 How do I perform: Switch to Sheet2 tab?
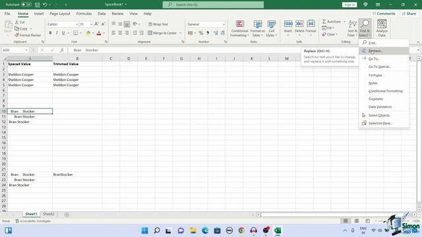pos(48,214)
